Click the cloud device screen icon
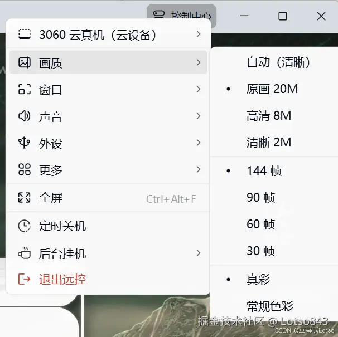The image size is (338, 337). 25,35
